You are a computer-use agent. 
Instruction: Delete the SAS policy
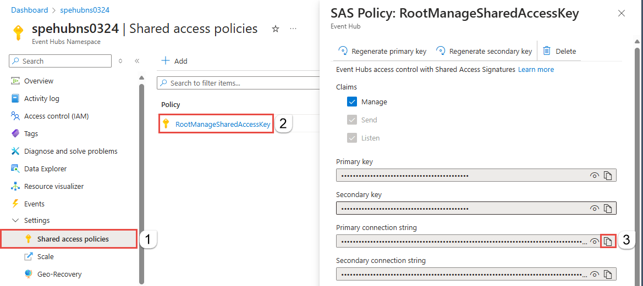(x=559, y=51)
